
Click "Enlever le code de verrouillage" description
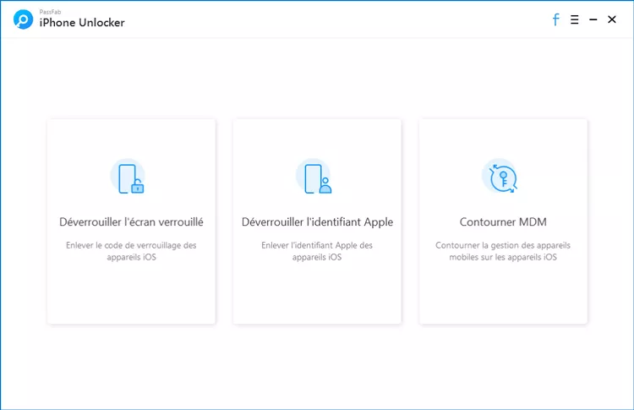(131, 251)
